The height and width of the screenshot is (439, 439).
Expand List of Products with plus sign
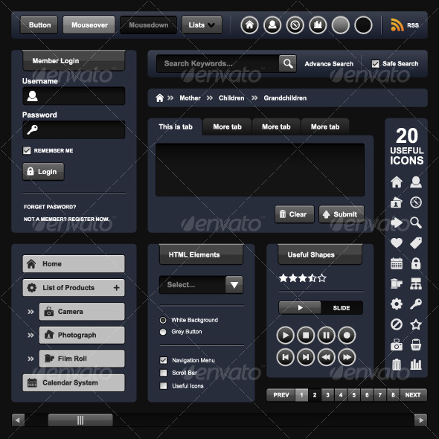[x=117, y=287]
